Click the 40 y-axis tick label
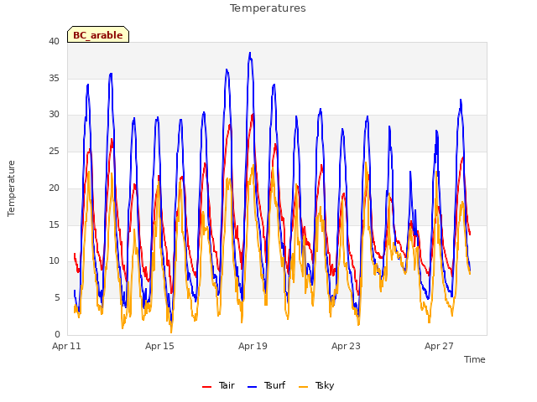The image size is (537, 402). [x=54, y=41]
